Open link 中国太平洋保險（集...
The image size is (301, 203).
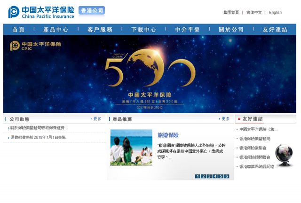[258, 129]
